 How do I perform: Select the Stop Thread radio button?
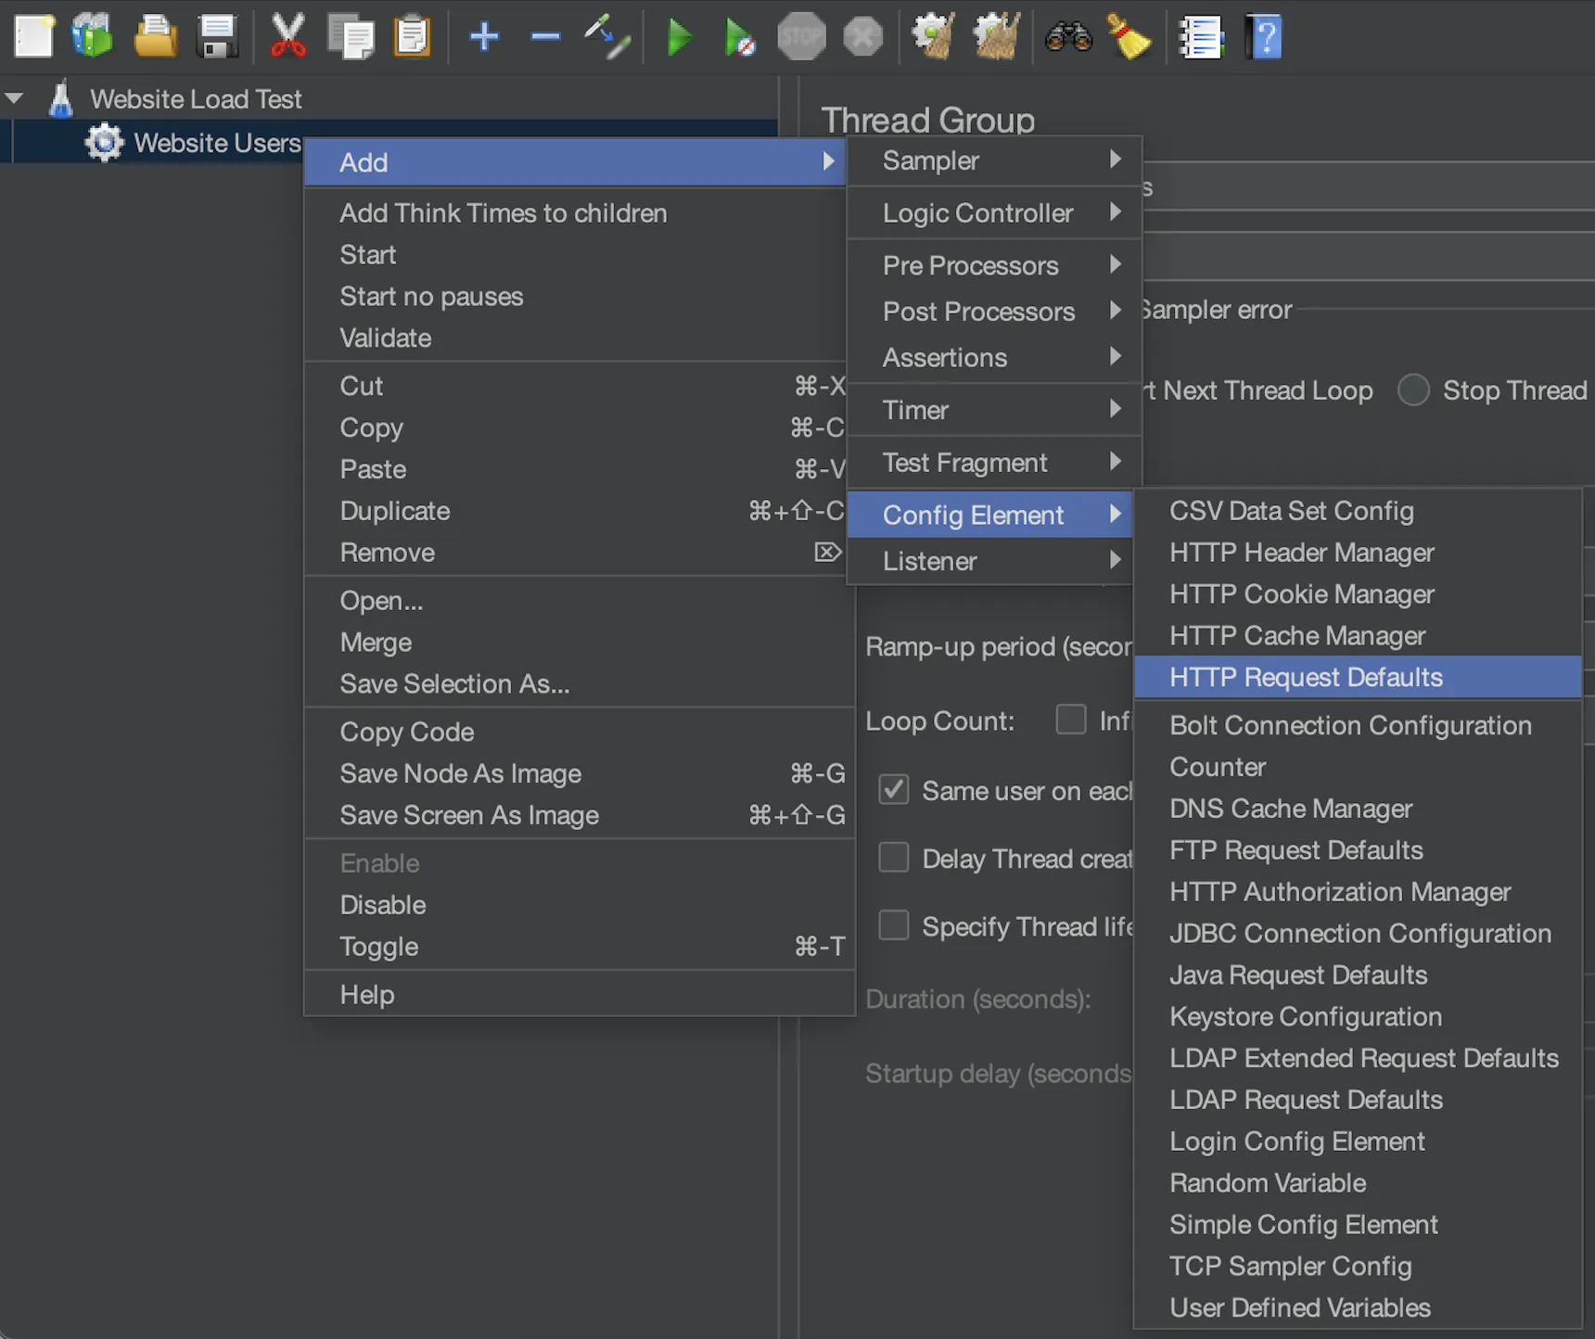coord(1413,390)
